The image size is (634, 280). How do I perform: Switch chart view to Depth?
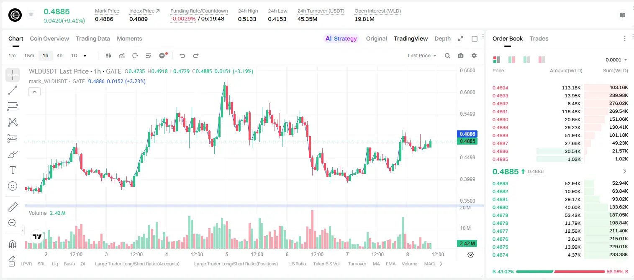pos(442,38)
